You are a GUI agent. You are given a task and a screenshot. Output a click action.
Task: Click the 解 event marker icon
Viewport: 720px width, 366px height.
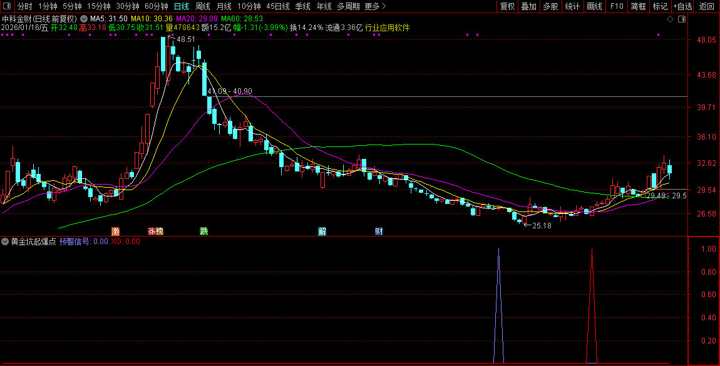(322, 231)
